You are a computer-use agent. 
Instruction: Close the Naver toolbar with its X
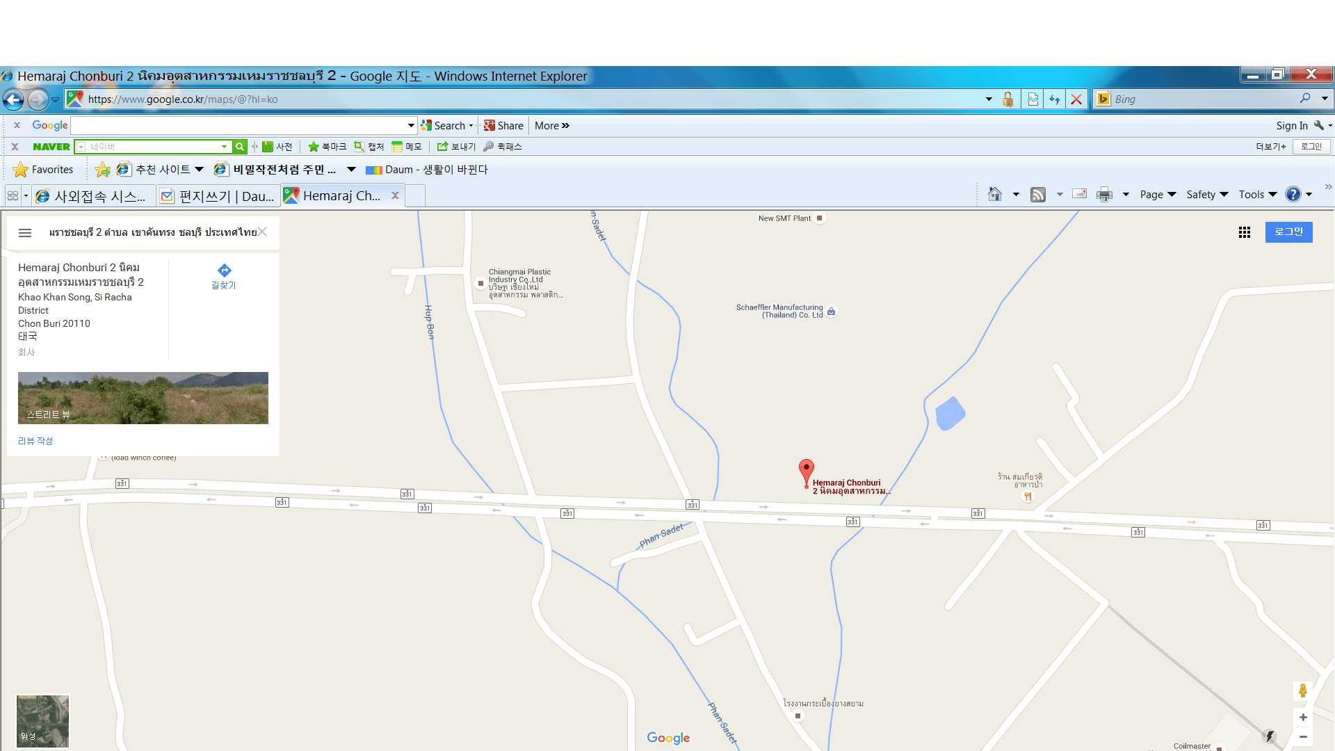click(x=15, y=147)
